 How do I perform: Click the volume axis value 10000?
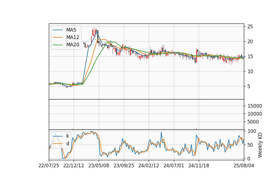(255, 114)
